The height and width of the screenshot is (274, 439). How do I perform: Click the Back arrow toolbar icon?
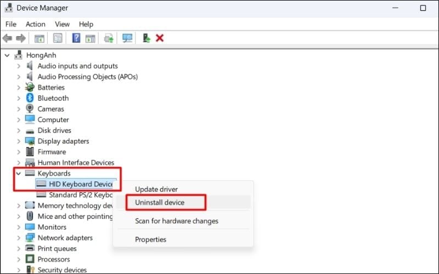7,38
